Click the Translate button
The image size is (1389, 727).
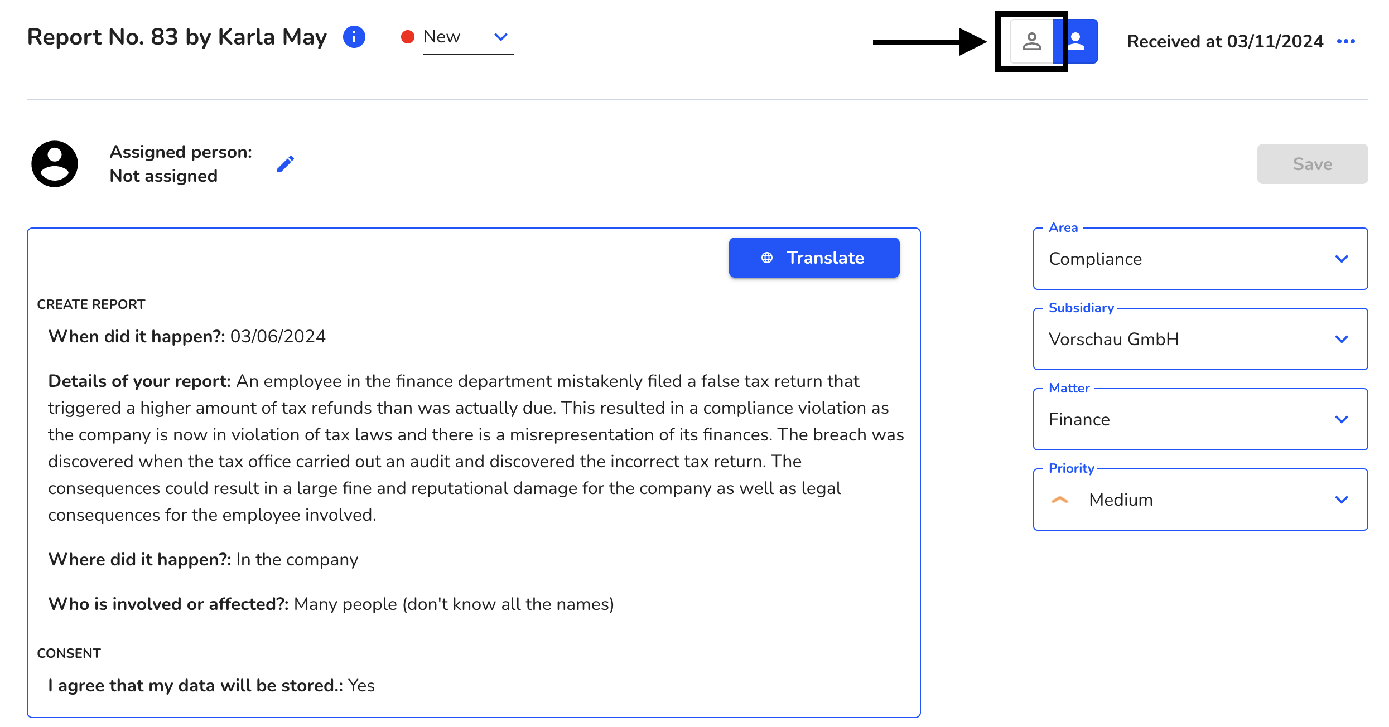click(x=813, y=258)
